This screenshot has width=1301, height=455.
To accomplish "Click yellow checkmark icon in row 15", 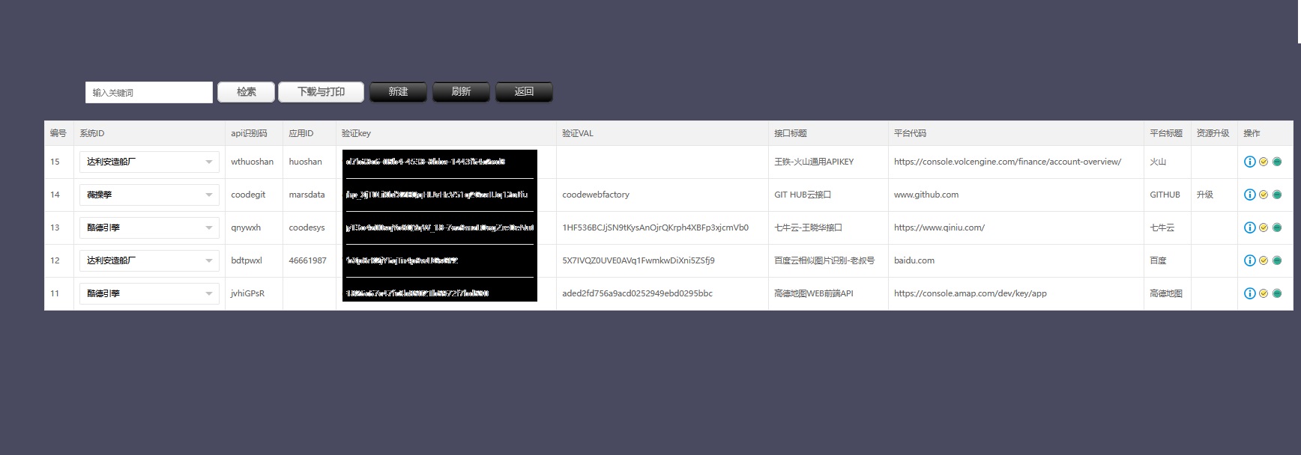I will (x=1264, y=162).
